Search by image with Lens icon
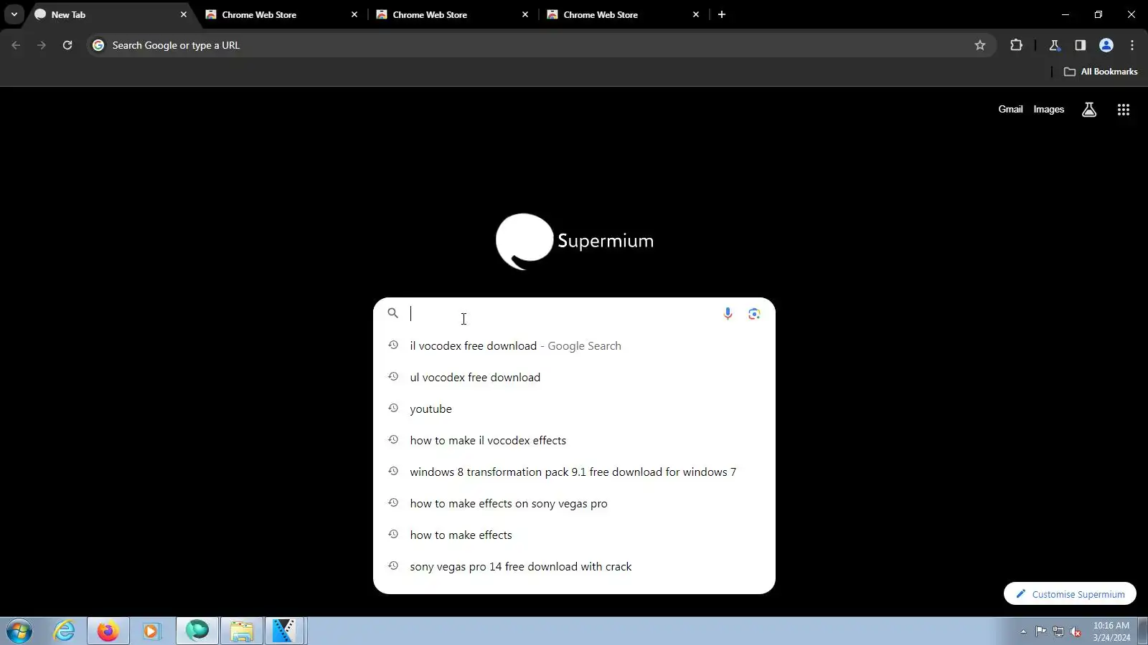The image size is (1148, 645). 754,314
